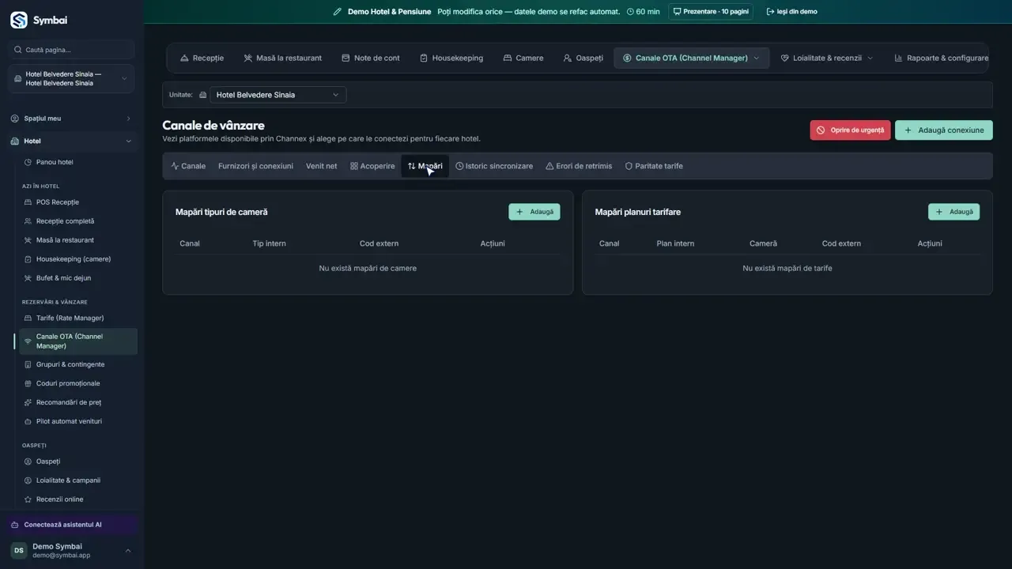Collapse the Hotel sidebar section
This screenshot has height=569, width=1012.
click(72, 141)
